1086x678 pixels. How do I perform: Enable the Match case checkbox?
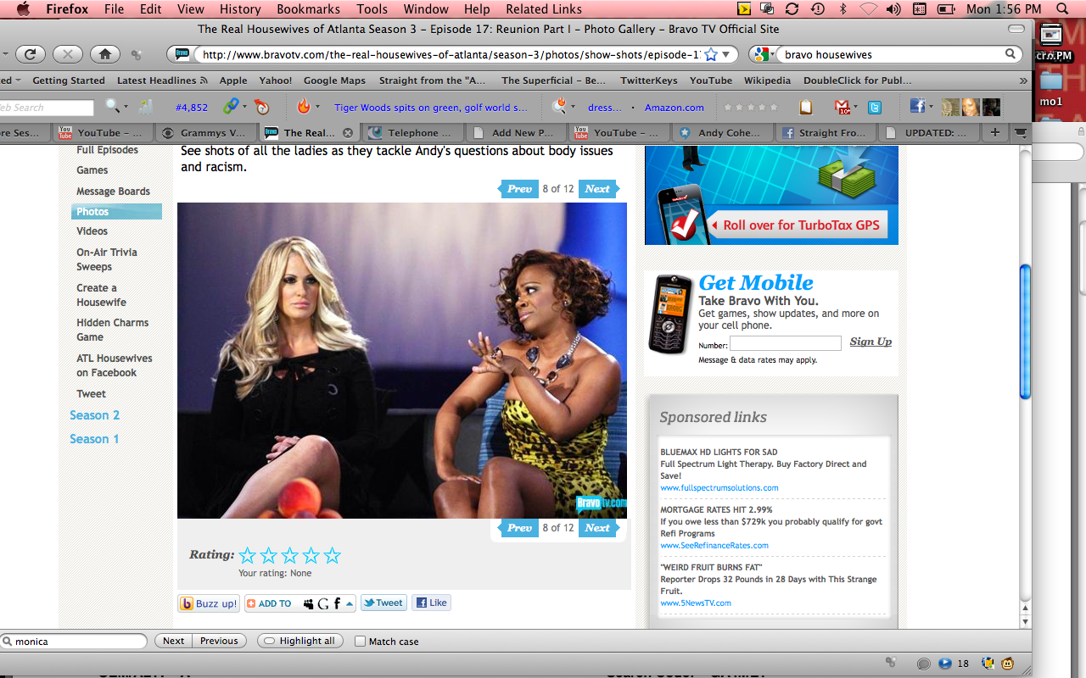361,642
